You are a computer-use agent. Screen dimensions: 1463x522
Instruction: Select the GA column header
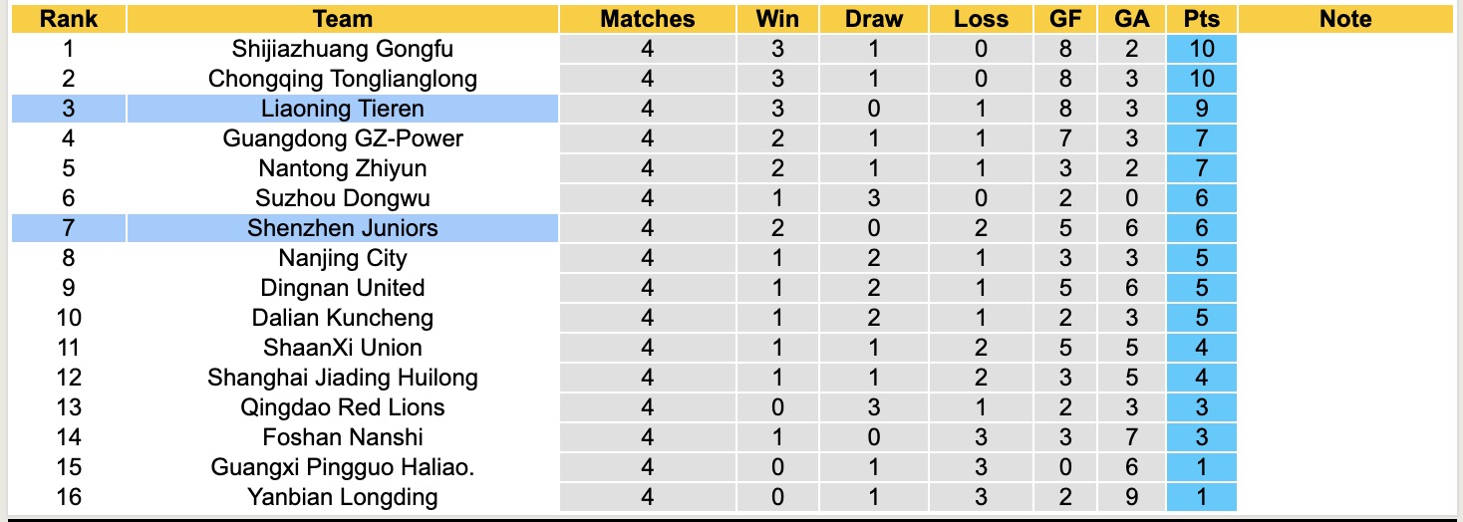click(1133, 19)
